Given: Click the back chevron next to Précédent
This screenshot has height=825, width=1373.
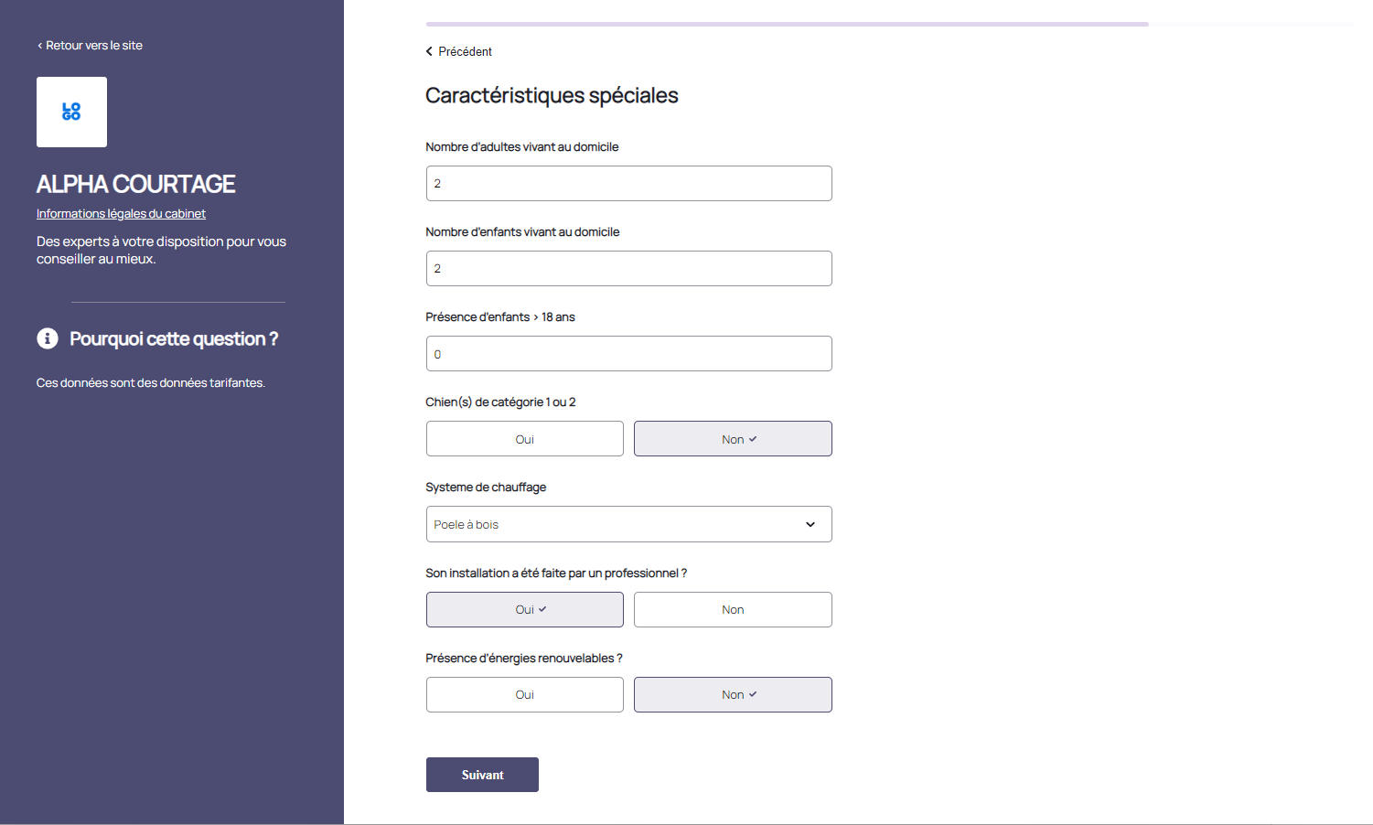Looking at the screenshot, I should pyautogui.click(x=429, y=51).
